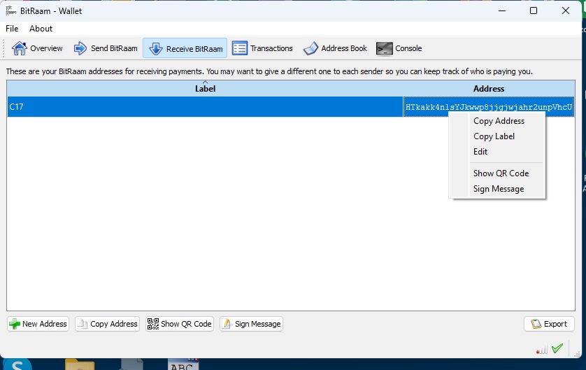Open the Transactions view

262,48
